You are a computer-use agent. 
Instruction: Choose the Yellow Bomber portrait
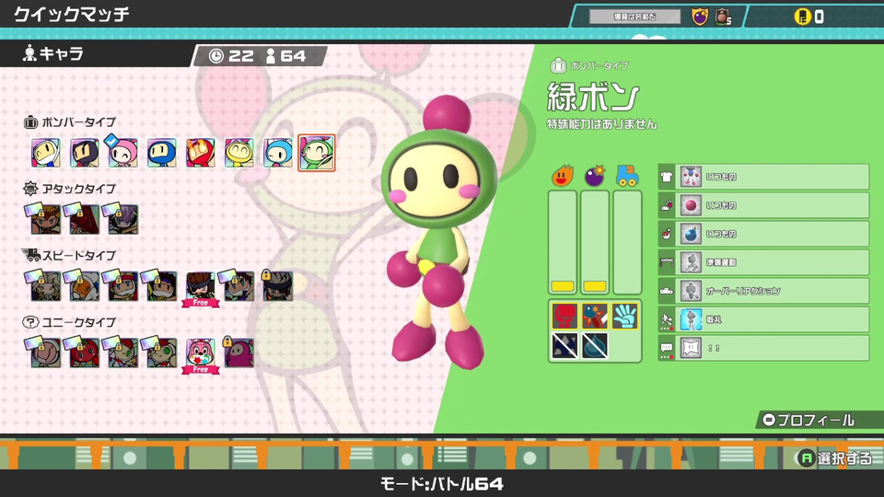click(239, 153)
